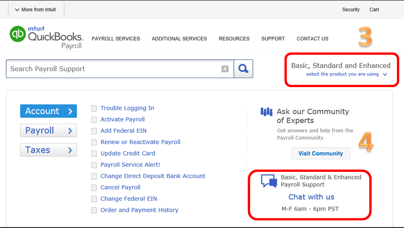Click 'Basic, Standard & Enhanced Payroll Support' text
The width and height of the screenshot is (404, 228).
321,181
